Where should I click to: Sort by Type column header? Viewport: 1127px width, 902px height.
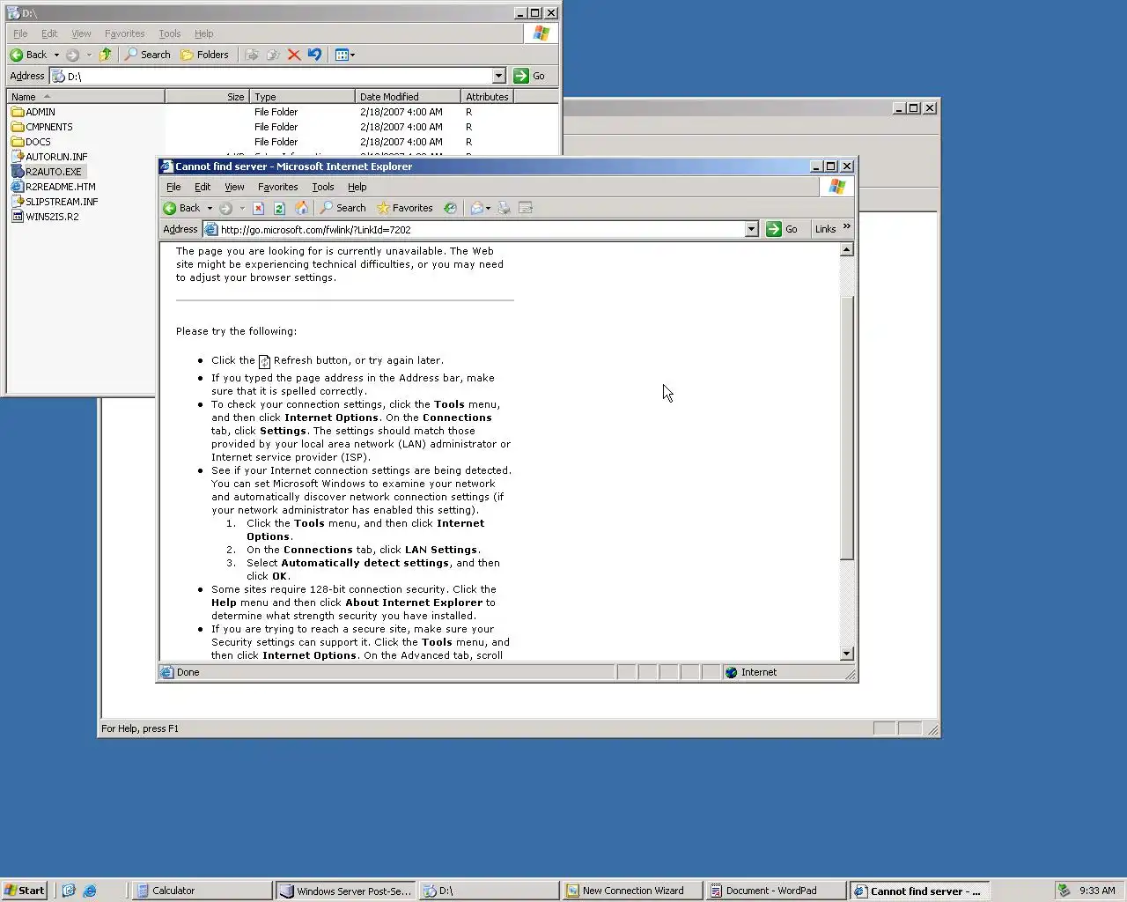click(x=302, y=97)
